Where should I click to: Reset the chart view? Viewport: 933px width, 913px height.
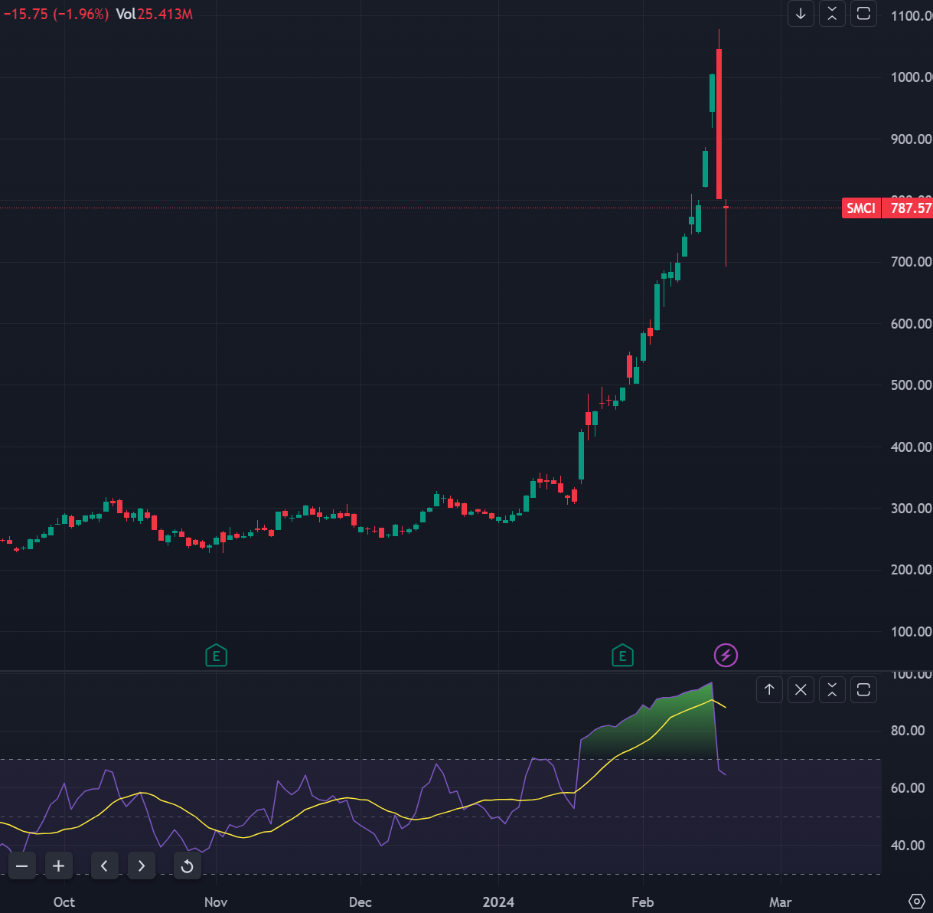[187, 866]
